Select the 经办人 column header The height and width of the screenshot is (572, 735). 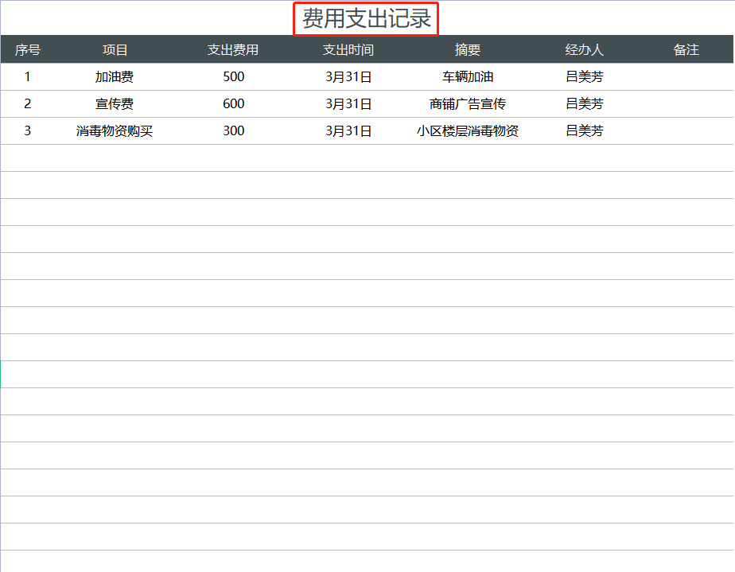click(x=585, y=49)
